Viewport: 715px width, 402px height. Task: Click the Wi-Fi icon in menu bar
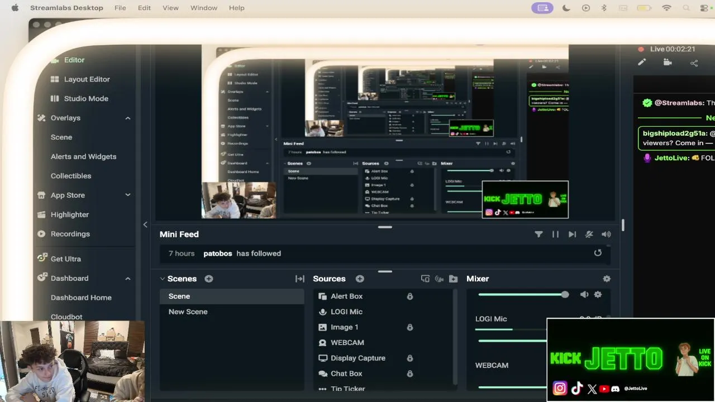666,8
